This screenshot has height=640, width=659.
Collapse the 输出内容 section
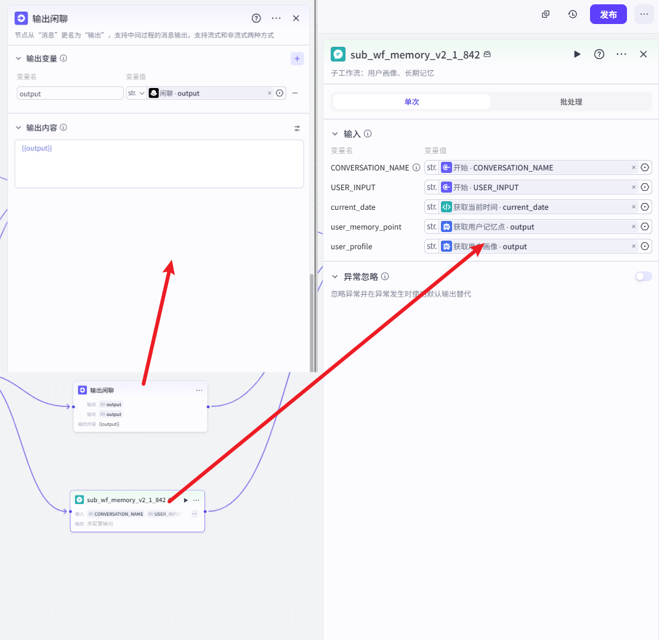(18, 127)
